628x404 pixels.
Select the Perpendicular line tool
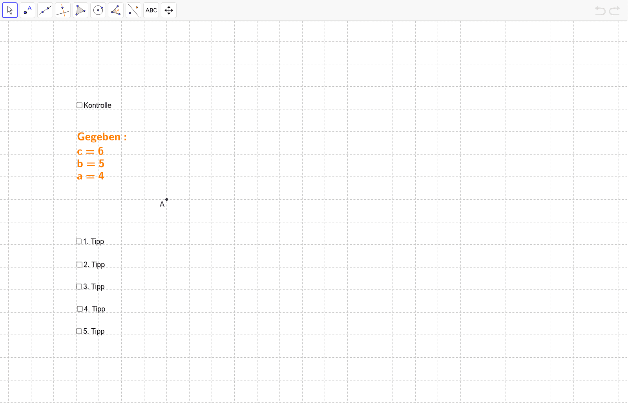point(63,10)
